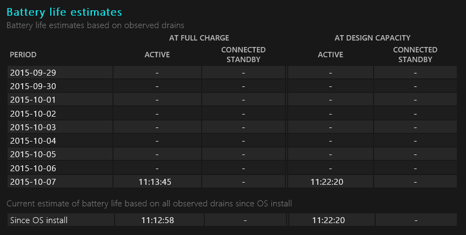Select the Since OS install row label
The height and width of the screenshot is (235, 466).
point(39,220)
